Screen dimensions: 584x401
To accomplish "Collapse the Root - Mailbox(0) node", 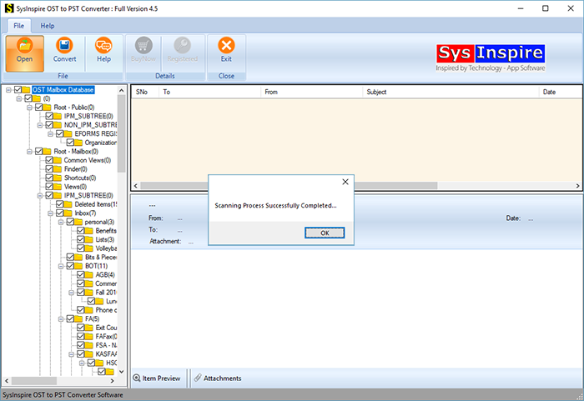I will pyautogui.click(x=29, y=152).
